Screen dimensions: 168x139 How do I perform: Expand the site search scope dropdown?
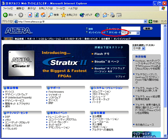pos(138,33)
